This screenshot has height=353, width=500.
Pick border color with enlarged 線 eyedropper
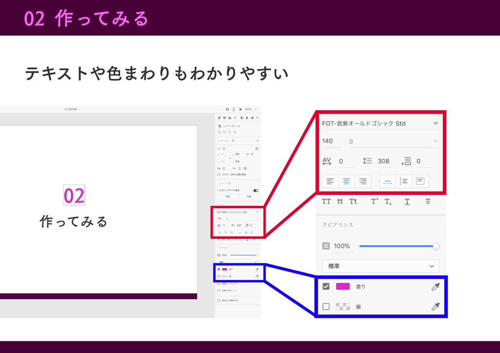point(435,307)
